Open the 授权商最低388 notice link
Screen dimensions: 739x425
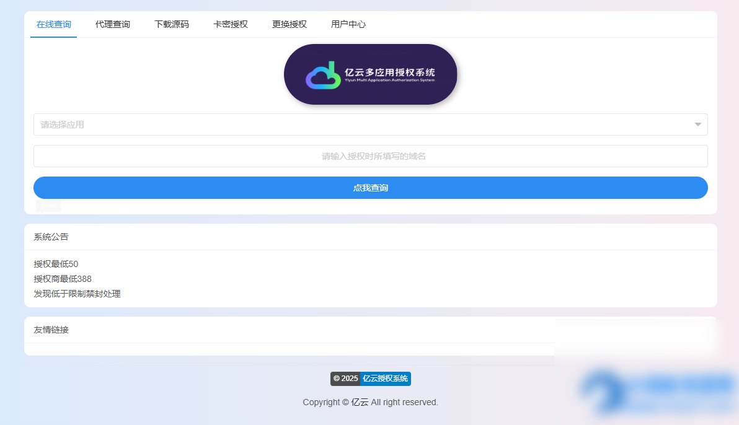(x=62, y=279)
